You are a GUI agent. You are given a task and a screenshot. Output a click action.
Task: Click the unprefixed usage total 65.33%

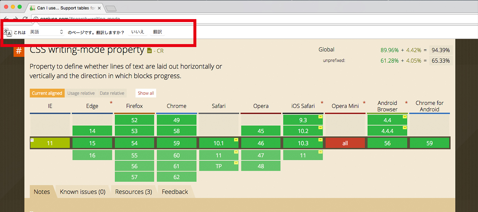click(x=441, y=61)
